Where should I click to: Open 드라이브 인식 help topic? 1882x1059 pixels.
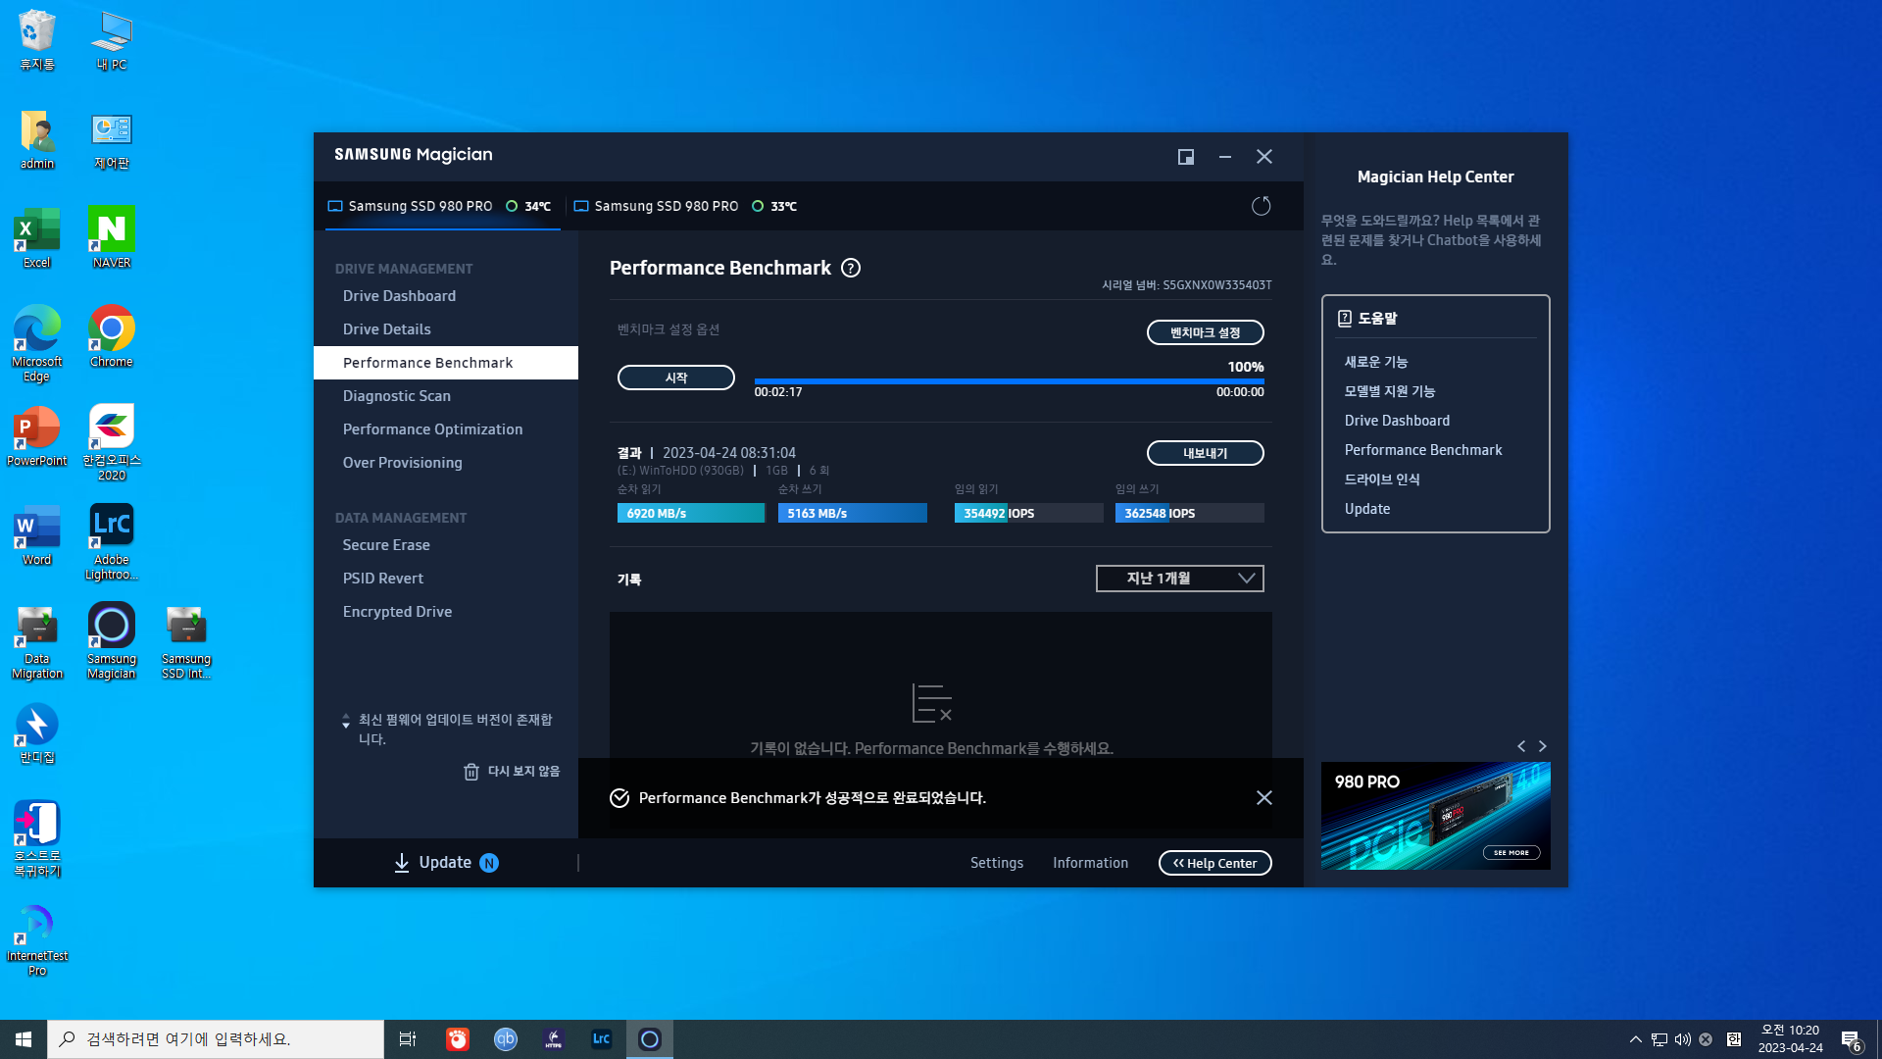[x=1382, y=479]
